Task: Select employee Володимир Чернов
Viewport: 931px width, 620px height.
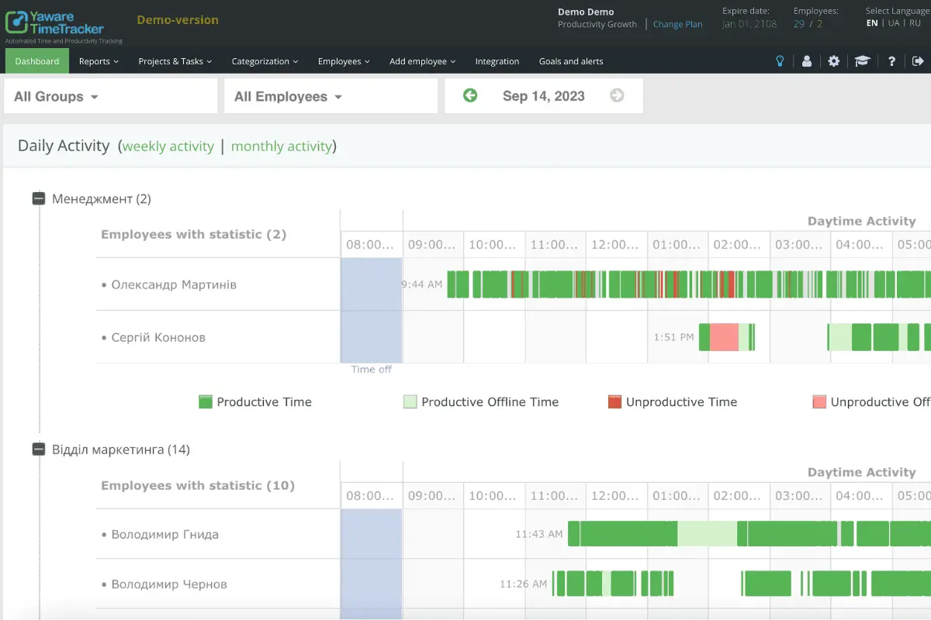Action: 169,584
